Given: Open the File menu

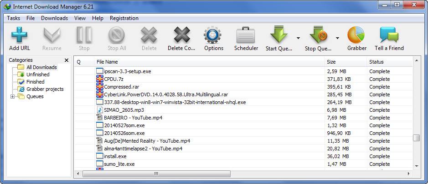Looking at the screenshot, I should click(x=31, y=18).
